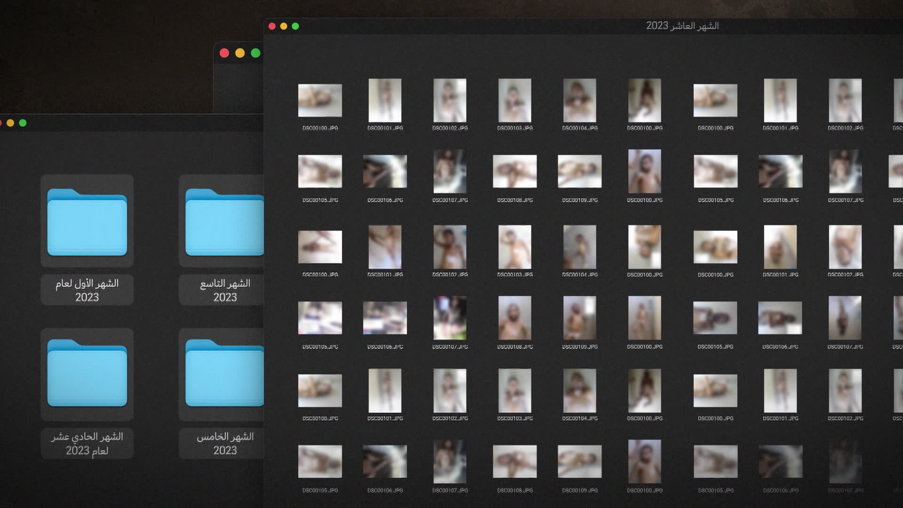Select first DSC00100.JPG thumbnail in top row

pos(320,100)
